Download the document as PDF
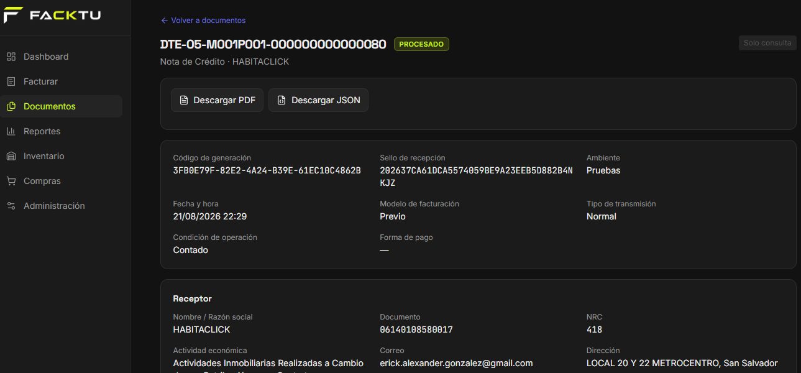 [217, 100]
